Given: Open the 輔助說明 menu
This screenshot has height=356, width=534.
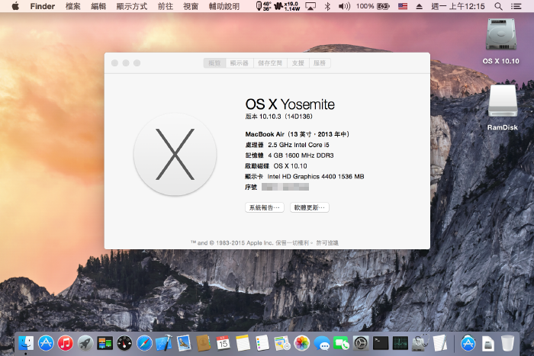Looking at the screenshot, I should point(224,6).
